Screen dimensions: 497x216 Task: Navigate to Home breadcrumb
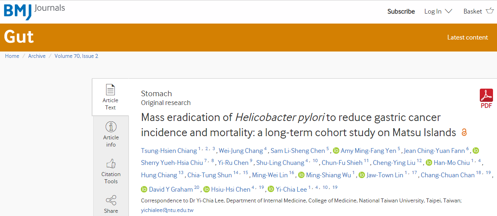tap(12, 56)
